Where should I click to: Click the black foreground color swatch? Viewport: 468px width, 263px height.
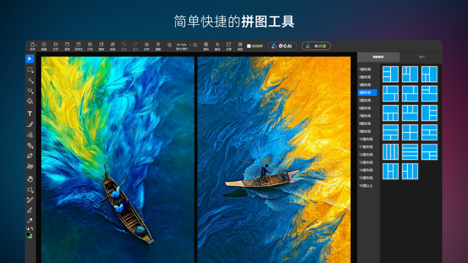[28, 234]
